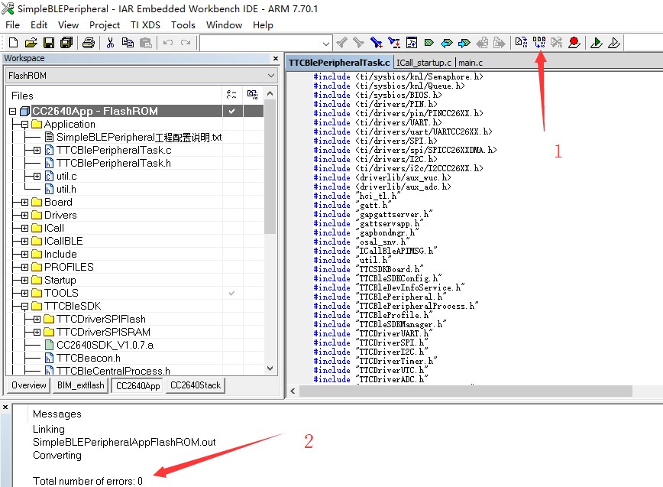Open the TI XDS menu
This screenshot has height=487, width=663.
coord(145,25)
